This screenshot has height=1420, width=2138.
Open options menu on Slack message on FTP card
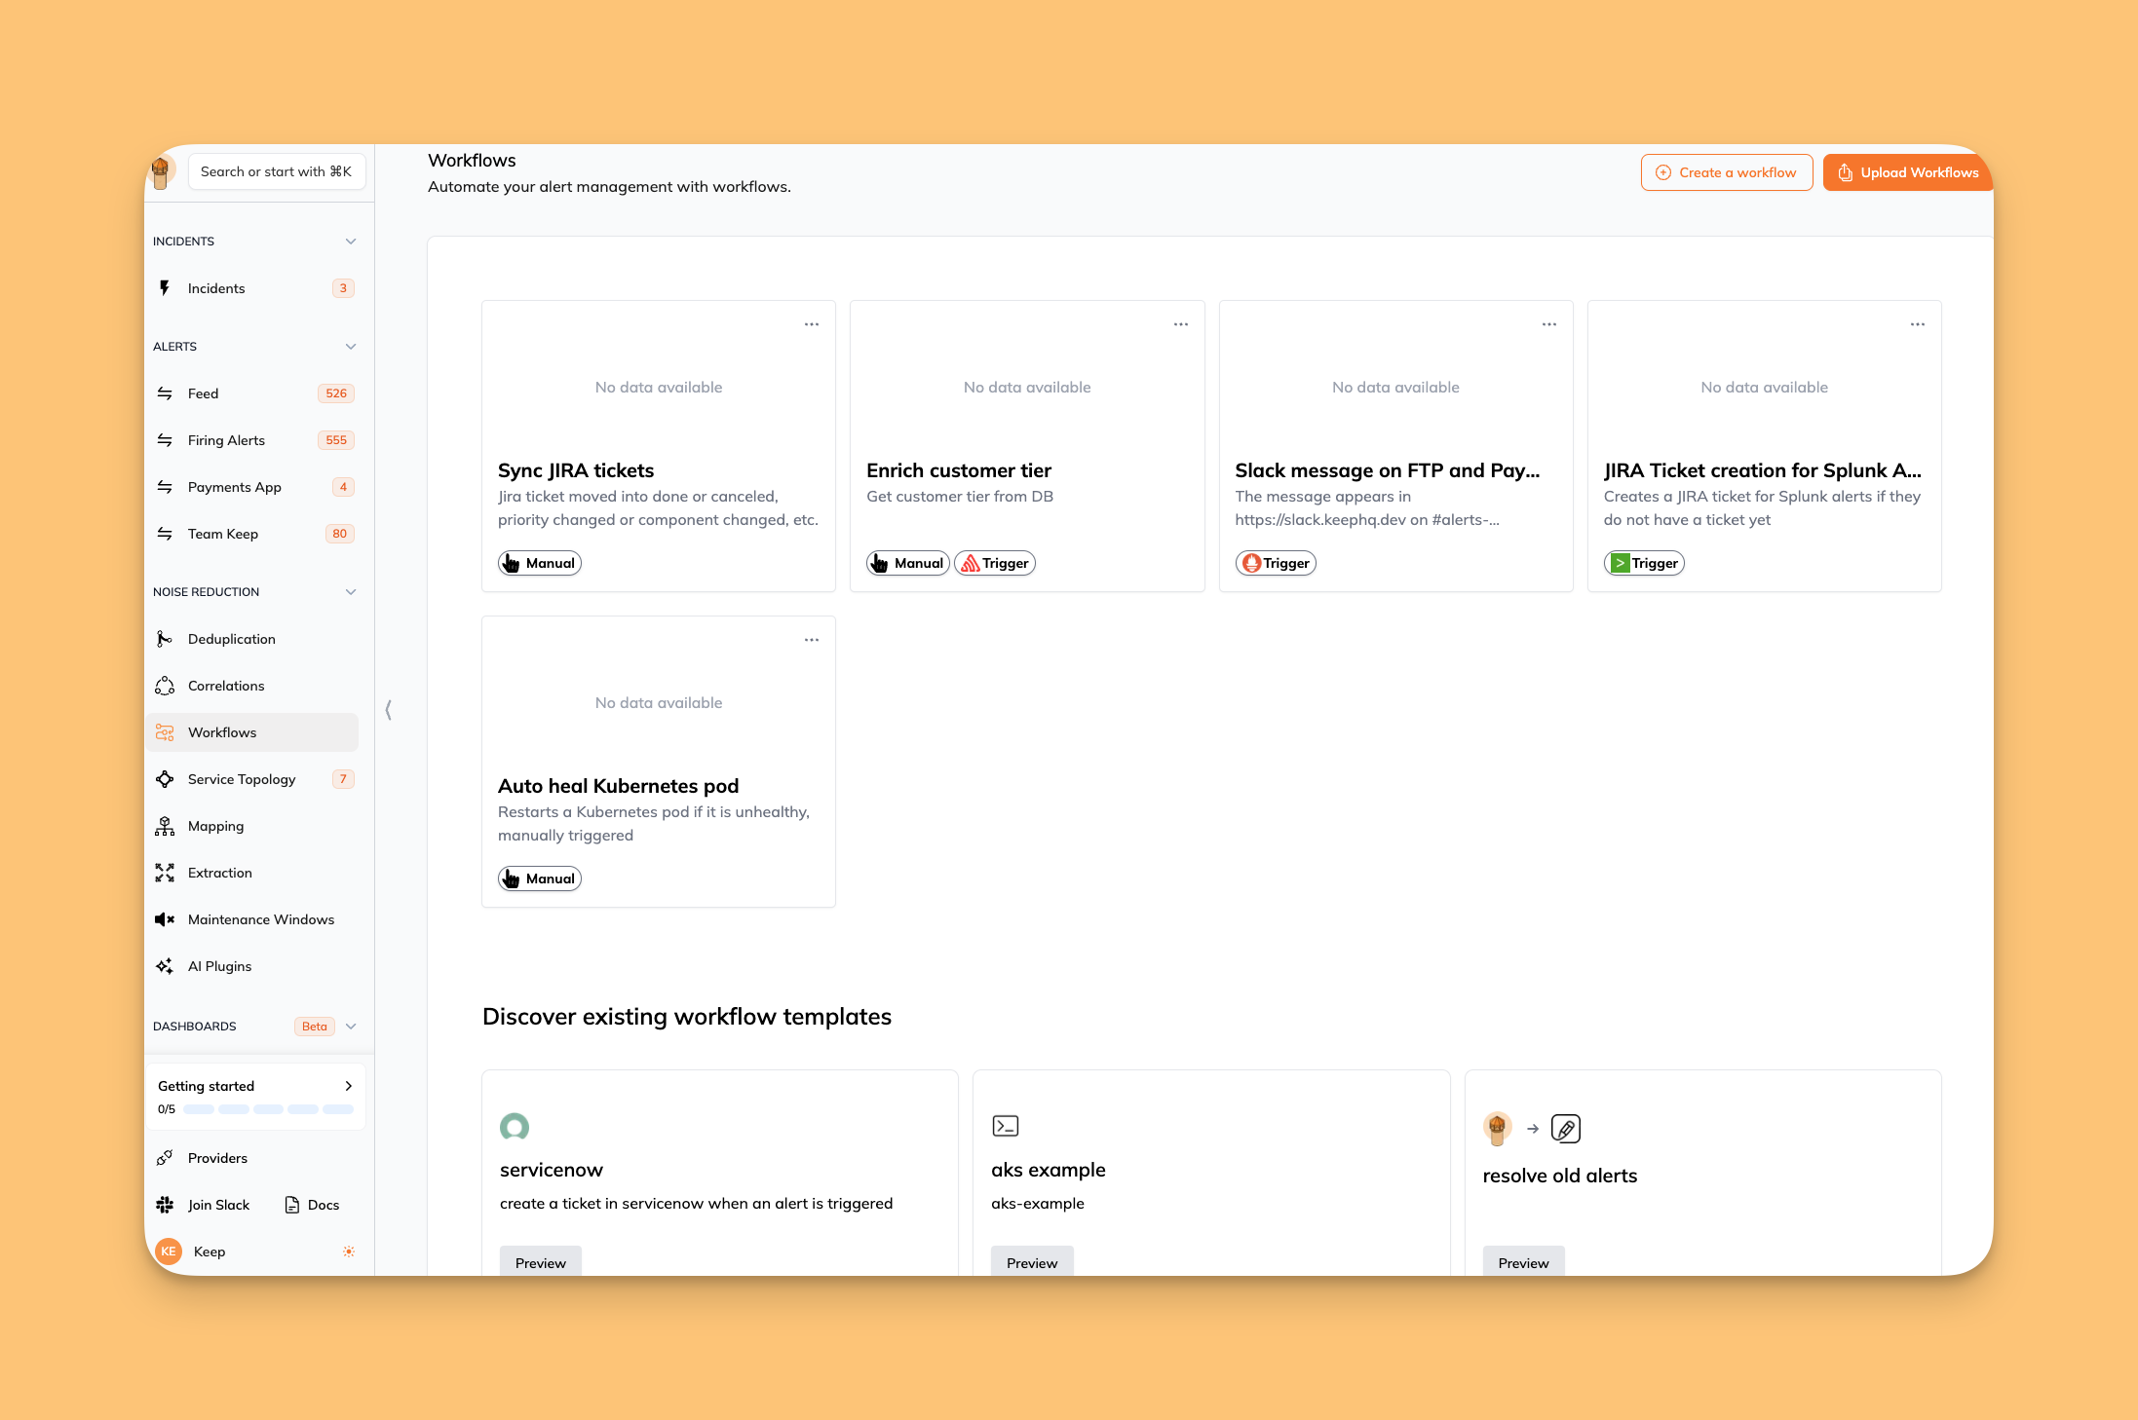pyautogui.click(x=1549, y=324)
